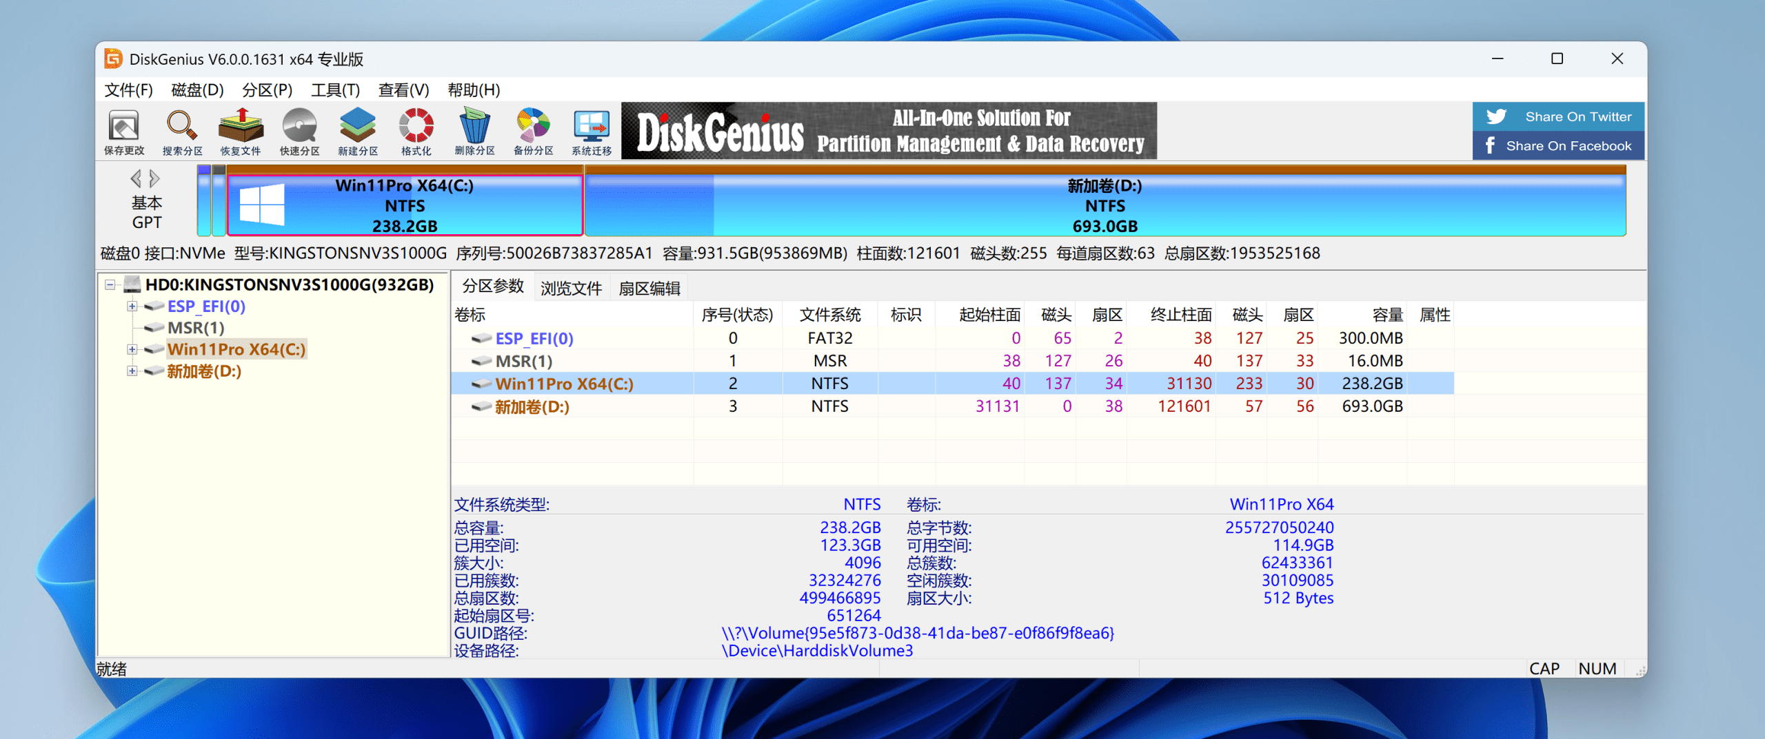The width and height of the screenshot is (1765, 739).
Task: Click the HD0 hard disk icon in tree
Action: point(132,284)
